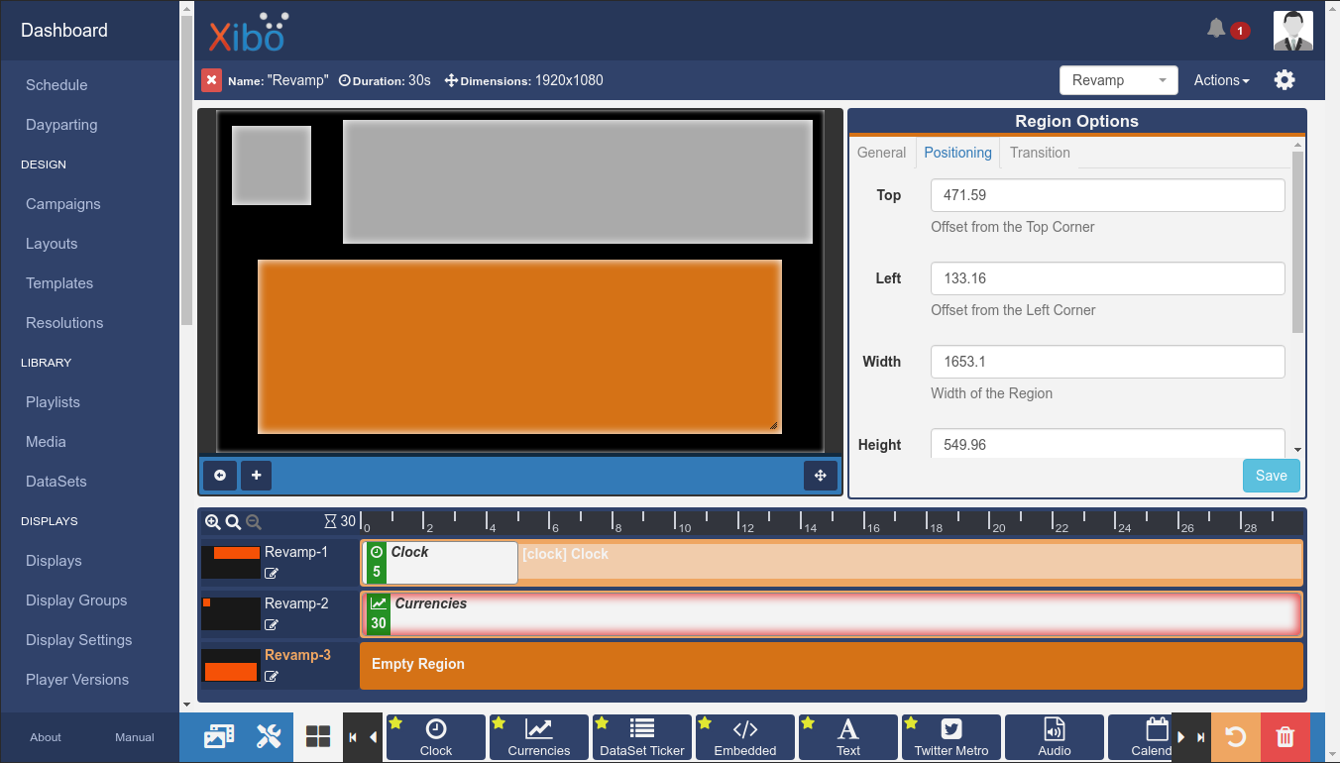Open the Manual link in the sidebar
The image size is (1340, 763).
[x=134, y=737]
